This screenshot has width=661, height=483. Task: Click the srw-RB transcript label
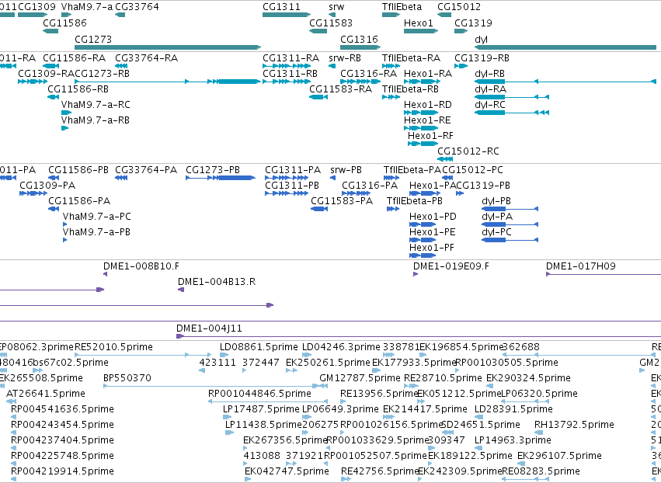pos(345,58)
